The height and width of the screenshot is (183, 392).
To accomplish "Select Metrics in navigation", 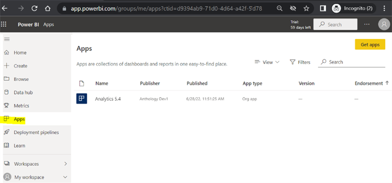I will [x=22, y=106].
